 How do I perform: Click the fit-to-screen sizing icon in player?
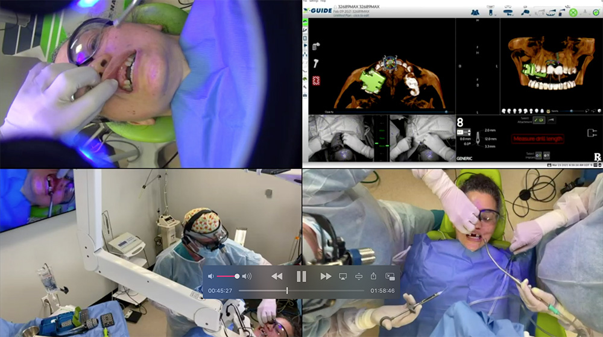point(358,276)
